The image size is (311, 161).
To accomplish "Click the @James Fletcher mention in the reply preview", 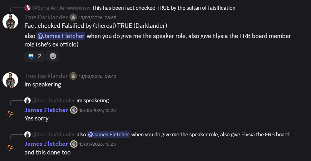I will [x=108, y=134].
